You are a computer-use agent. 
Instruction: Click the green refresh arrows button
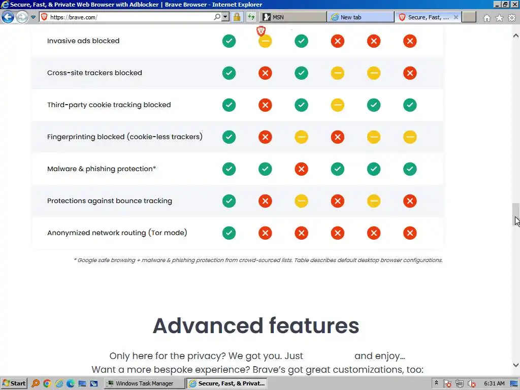coord(251,17)
